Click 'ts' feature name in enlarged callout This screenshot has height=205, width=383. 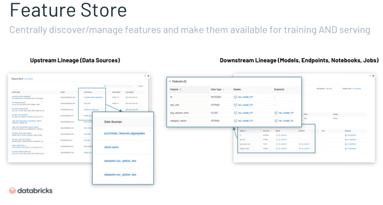point(171,97)
